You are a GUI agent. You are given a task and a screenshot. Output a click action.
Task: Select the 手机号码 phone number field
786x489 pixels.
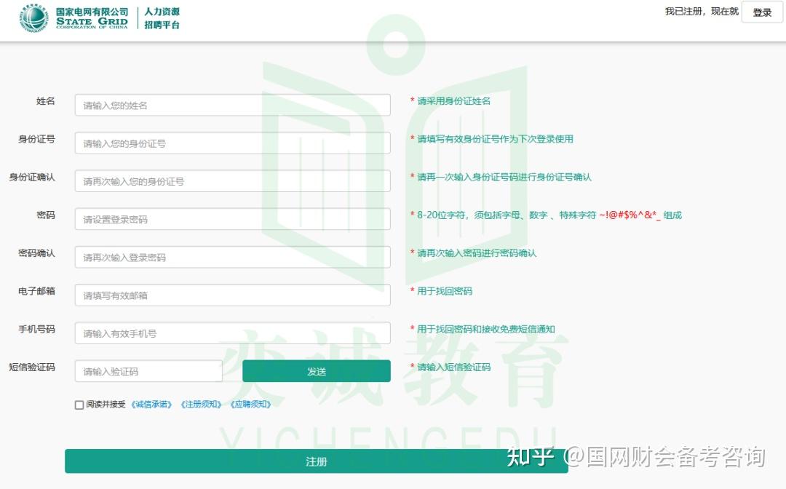[233, 334]
